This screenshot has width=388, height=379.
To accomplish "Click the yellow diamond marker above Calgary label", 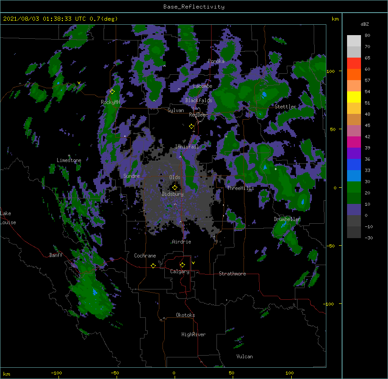I will coord(182,265).
